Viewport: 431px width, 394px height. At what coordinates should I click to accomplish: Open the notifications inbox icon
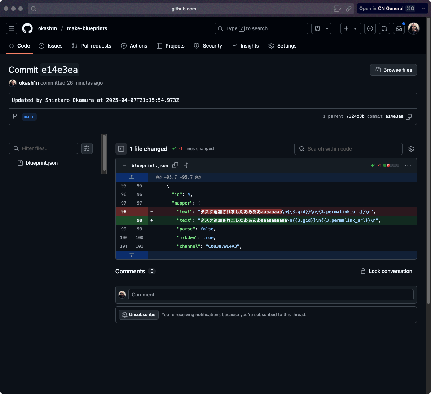coord(399,28)
